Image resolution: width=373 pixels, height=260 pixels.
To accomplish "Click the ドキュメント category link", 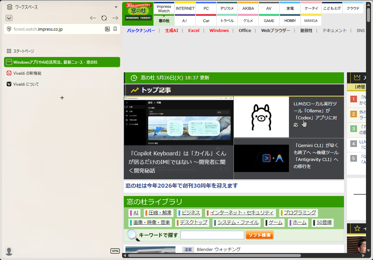I will (x=335, y=30).
